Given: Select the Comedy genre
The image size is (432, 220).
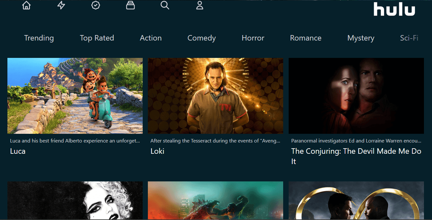Looking at the screenshot, I should point(202,38).
